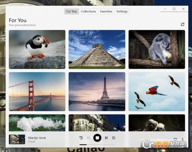Screen dimensions: 192x152
Task: Minimize the wallpaper app window
Action: point(165,9)
